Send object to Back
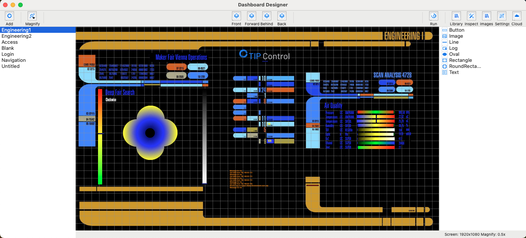The image size is (526, 238). [x=282, y=16]
